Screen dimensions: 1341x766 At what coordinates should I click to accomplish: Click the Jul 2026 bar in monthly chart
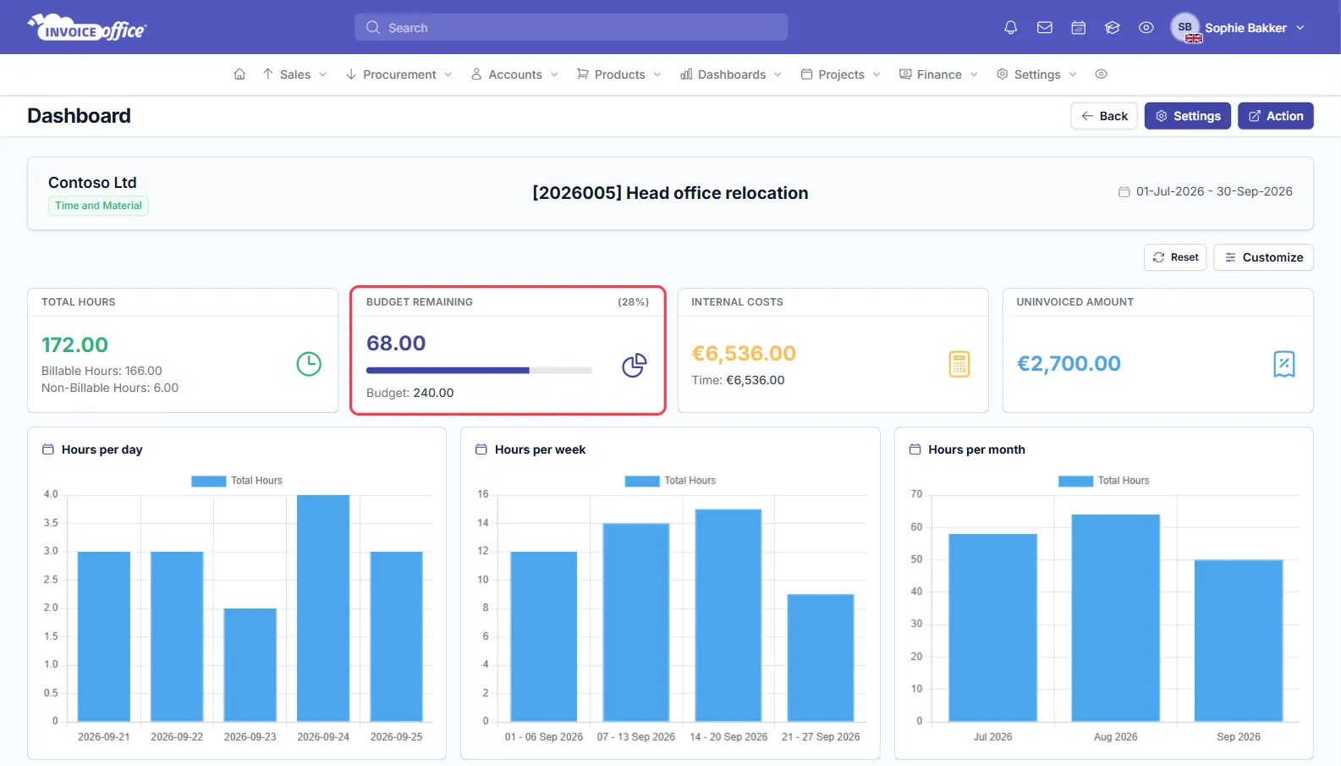coord(992,627)
